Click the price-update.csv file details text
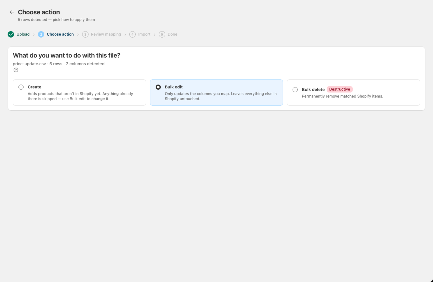The width and height of the screenshot is (433, 282). 58,64
